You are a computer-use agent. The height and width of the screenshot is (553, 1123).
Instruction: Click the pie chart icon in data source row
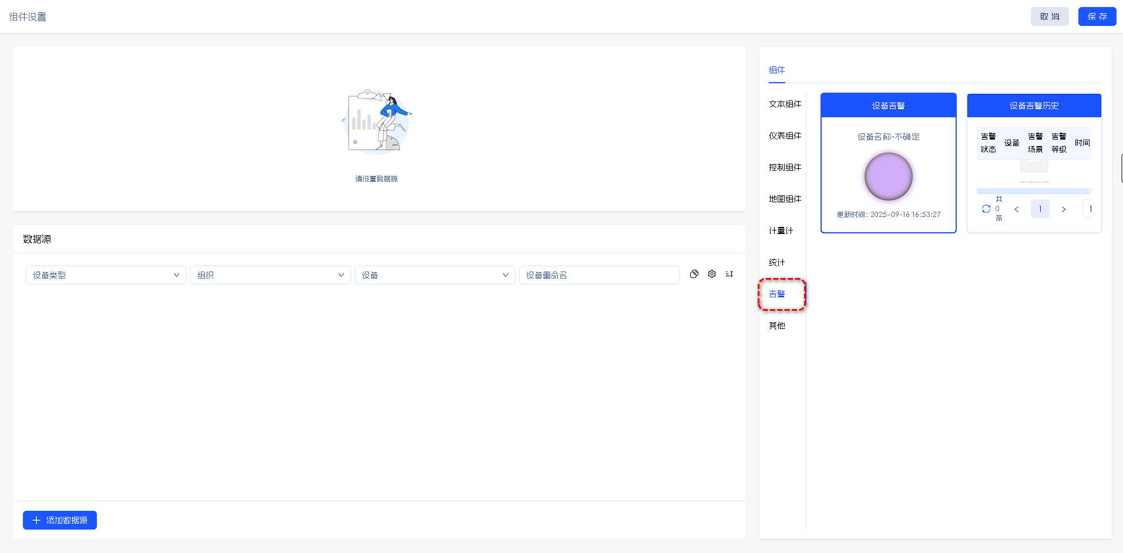pos(694,274)
